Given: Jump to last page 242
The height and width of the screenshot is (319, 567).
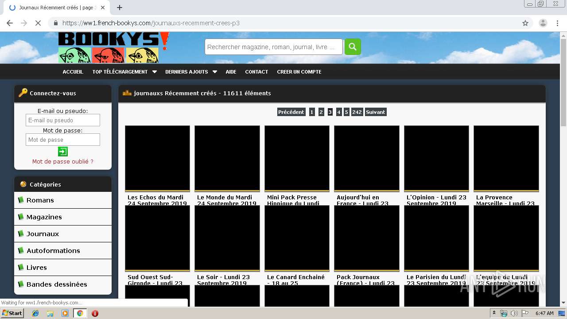Looking at the screenshot, I should coord(357,112).
